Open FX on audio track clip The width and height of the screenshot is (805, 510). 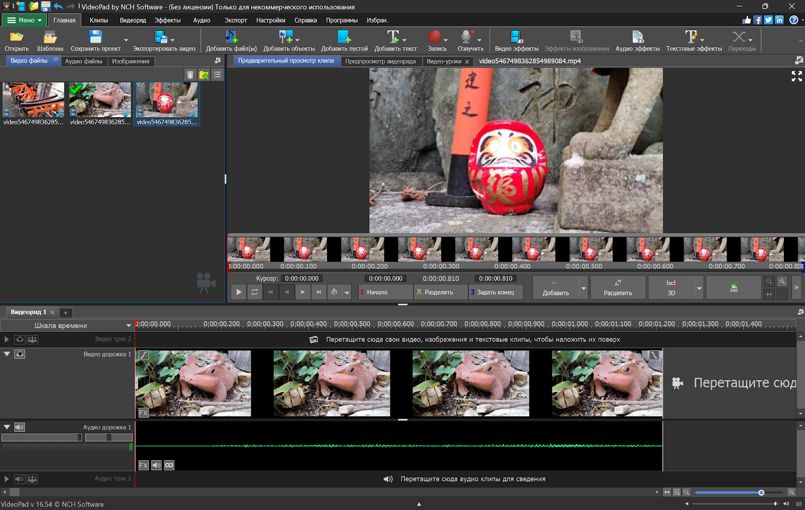click(x=143, y=465)
